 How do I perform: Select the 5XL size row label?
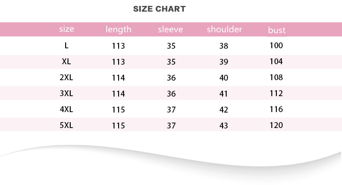point(67,125)
